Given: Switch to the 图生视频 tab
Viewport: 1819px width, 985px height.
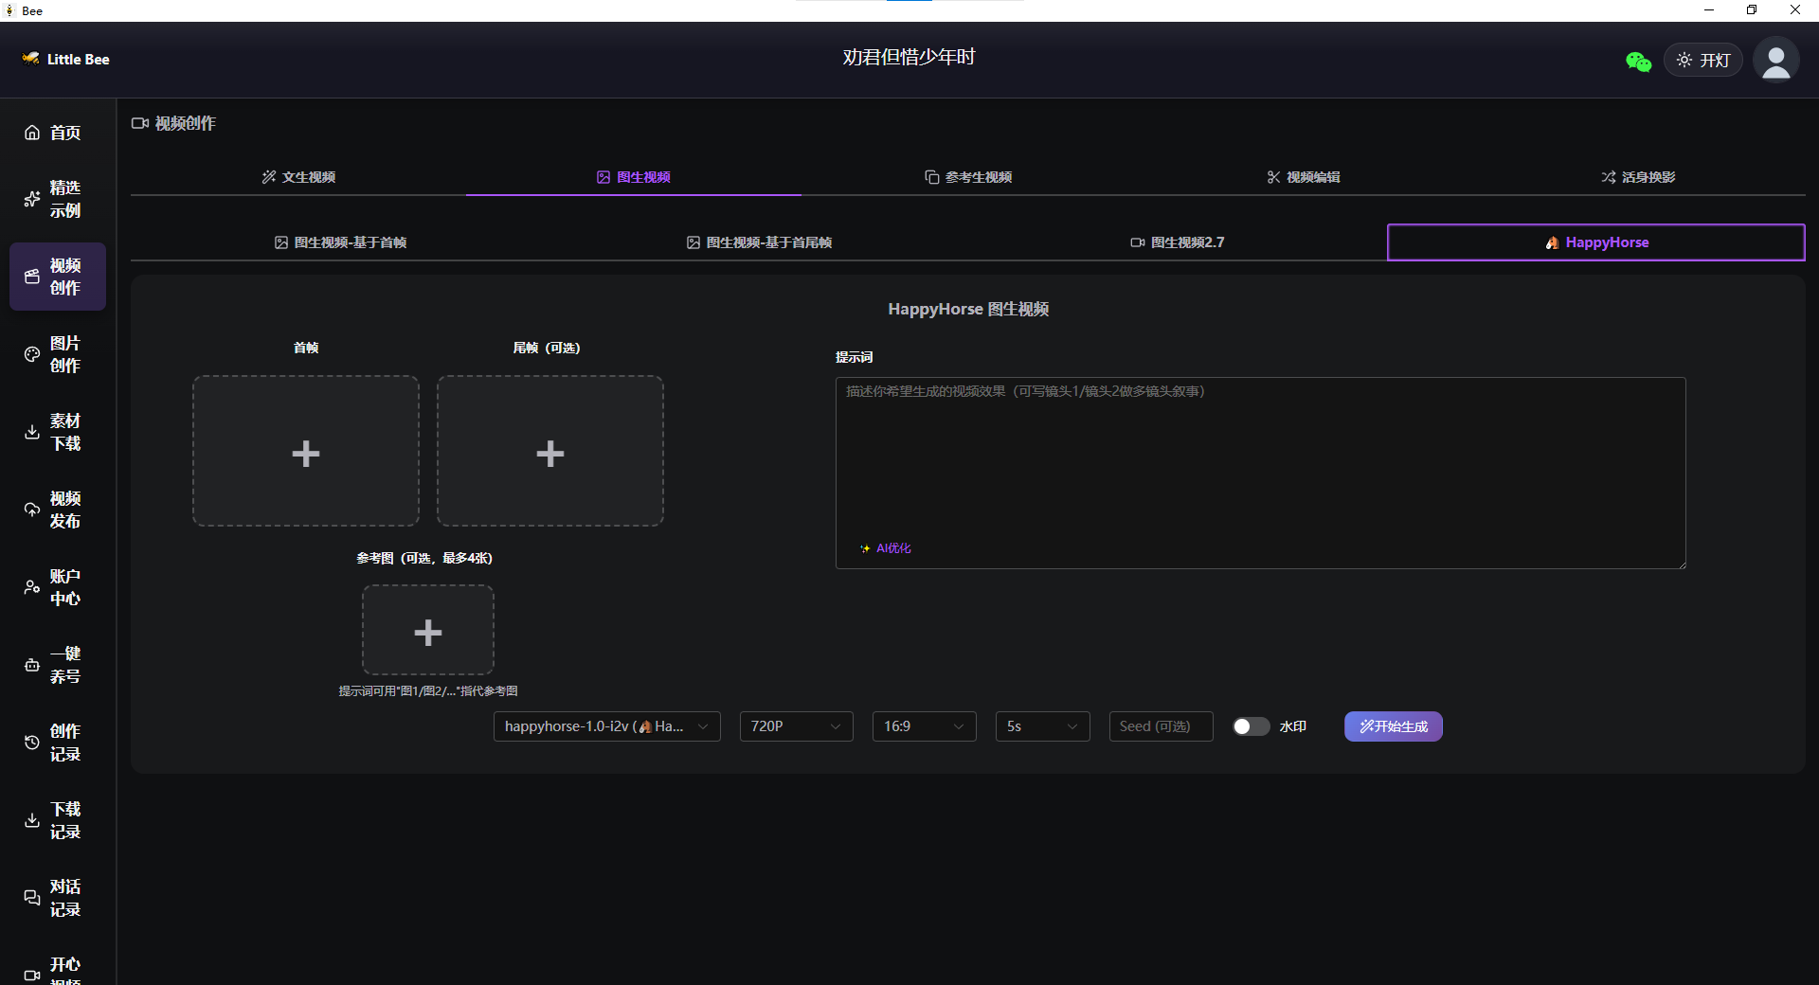Looking at the screenshot, I should [x=634, y=177].
